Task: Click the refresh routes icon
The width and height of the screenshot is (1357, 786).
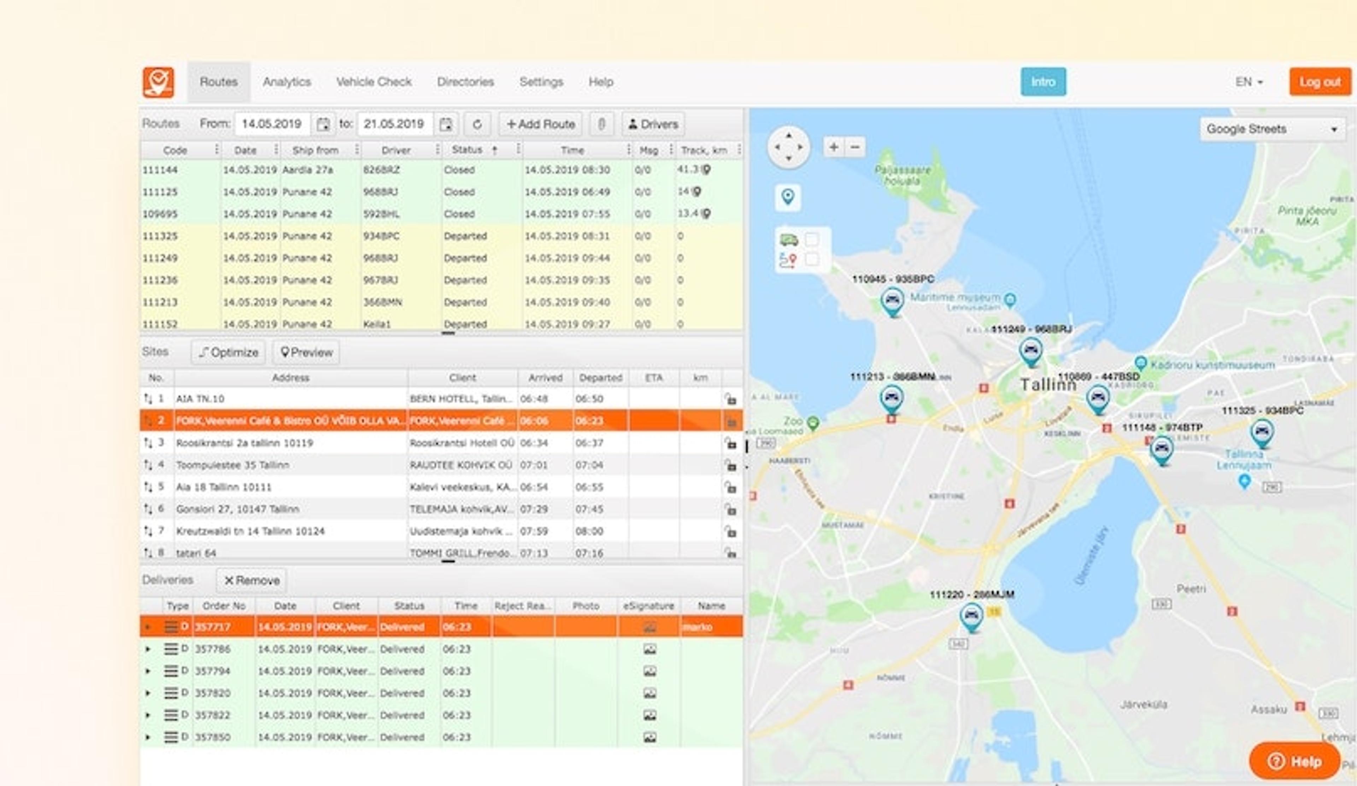Action: tap(477, 124)
